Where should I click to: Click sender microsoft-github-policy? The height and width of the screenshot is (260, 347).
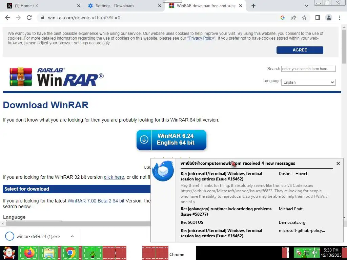pos(302,230)
